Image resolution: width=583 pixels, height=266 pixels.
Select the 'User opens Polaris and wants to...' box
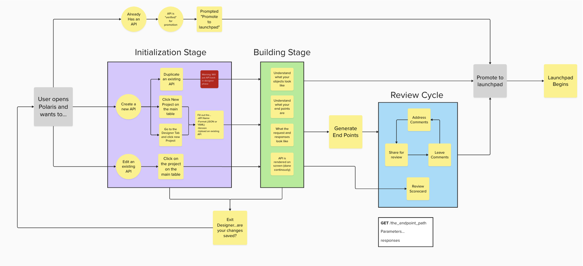(53, 107)
